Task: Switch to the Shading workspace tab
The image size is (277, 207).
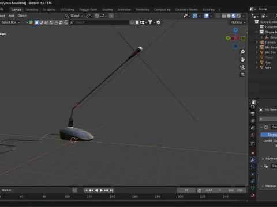Action: coord(107,10)
